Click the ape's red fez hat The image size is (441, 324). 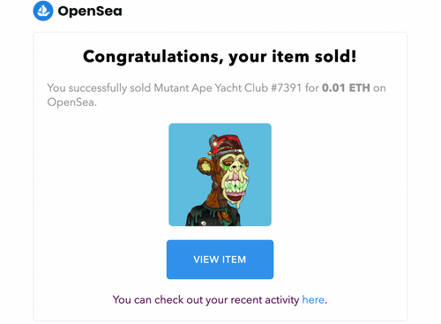pyautogui.click(x=227, y=143)
